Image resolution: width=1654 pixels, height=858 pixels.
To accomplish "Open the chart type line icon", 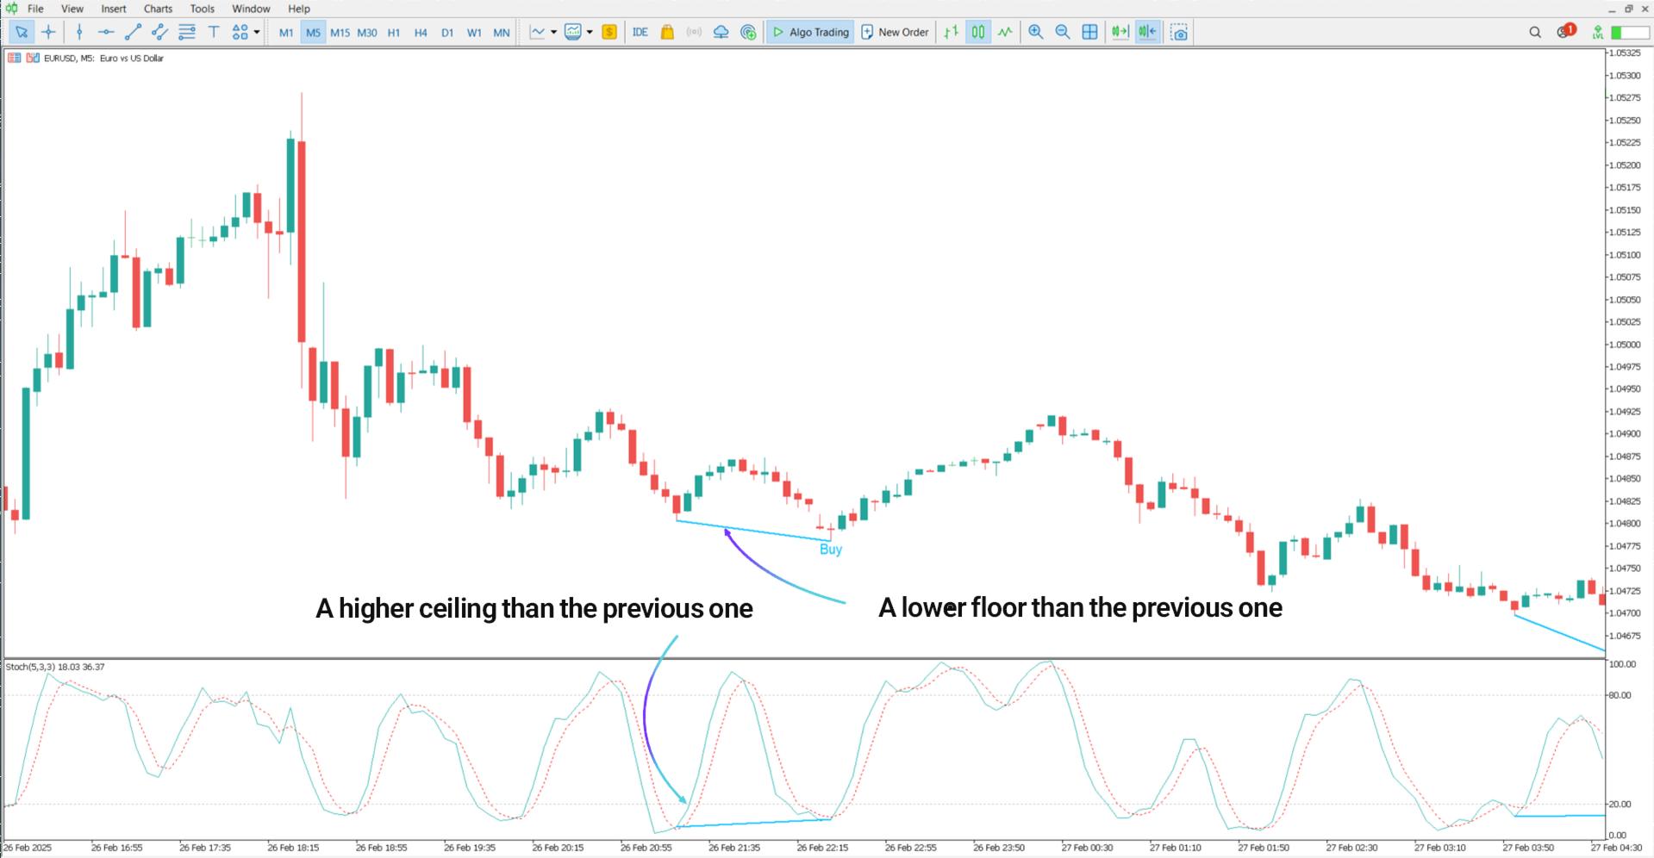I will click(x=538, y=32).
